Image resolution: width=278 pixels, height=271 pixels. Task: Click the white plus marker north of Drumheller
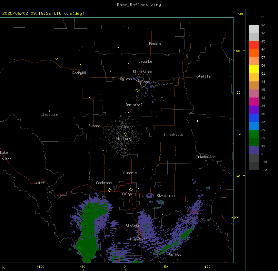point(197,121)
